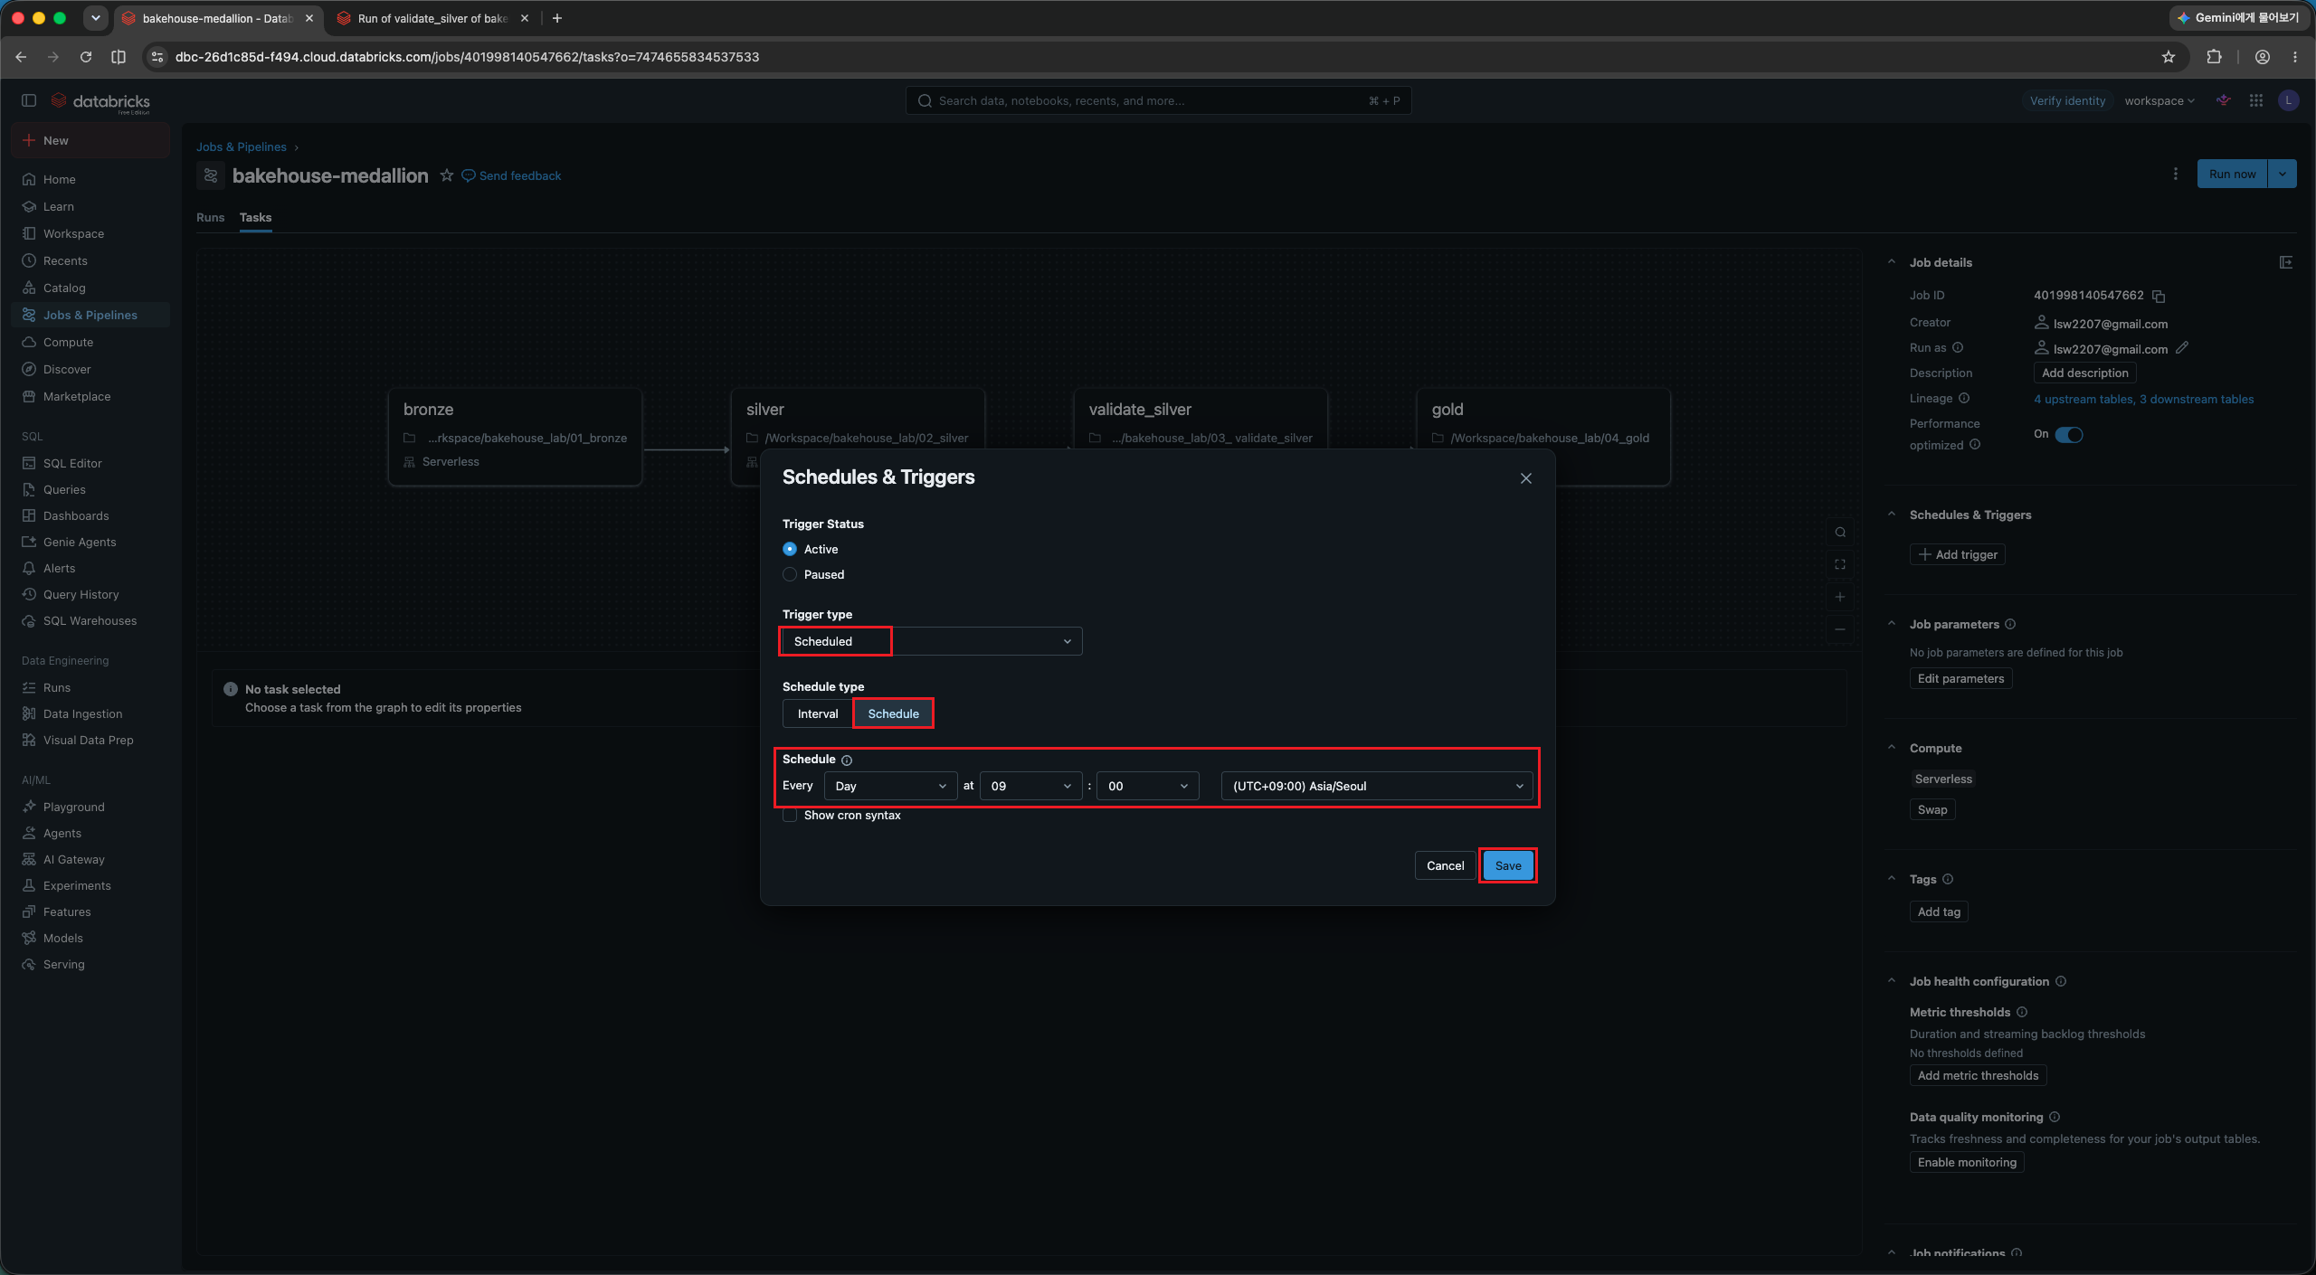Open the Databricks apps grid icon
Screen dimensions: 2316x1275
pyautogui.click(x=2256, y=100)
